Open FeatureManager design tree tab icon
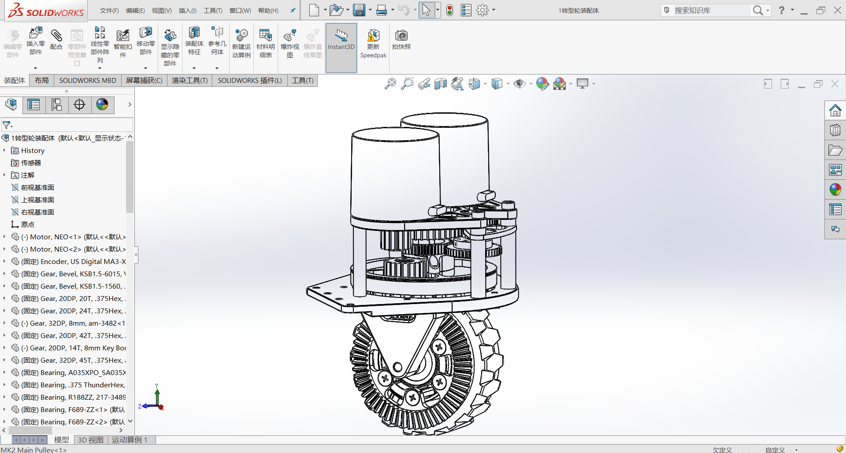Screen dimensions: 846x453 11,105
